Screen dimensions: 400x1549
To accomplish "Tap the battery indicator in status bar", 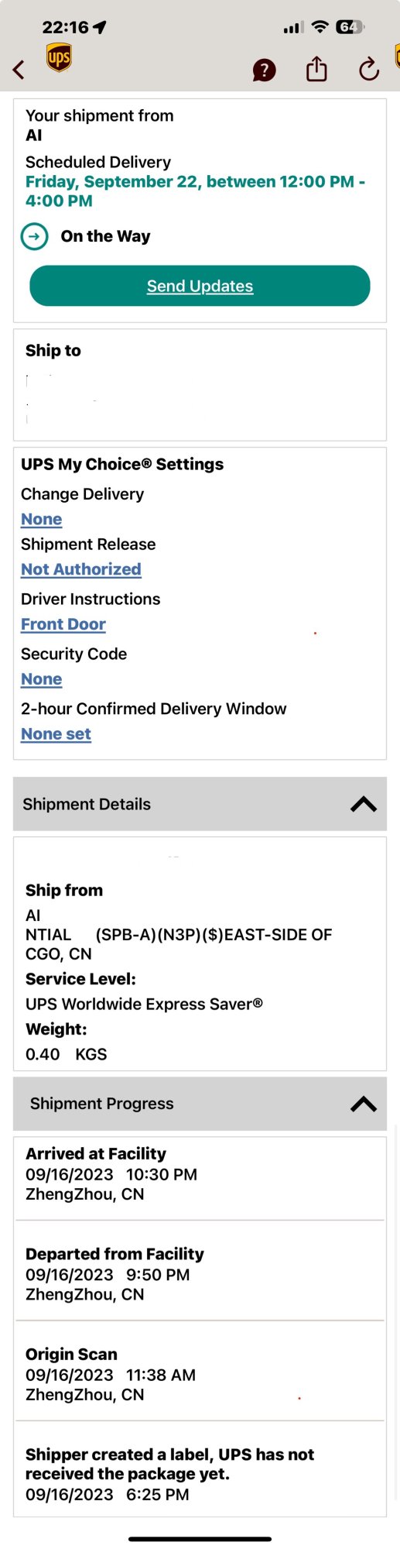I will 350,27.
